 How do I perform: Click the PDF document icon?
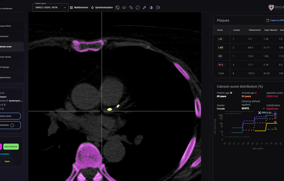[x=268, y=21]
